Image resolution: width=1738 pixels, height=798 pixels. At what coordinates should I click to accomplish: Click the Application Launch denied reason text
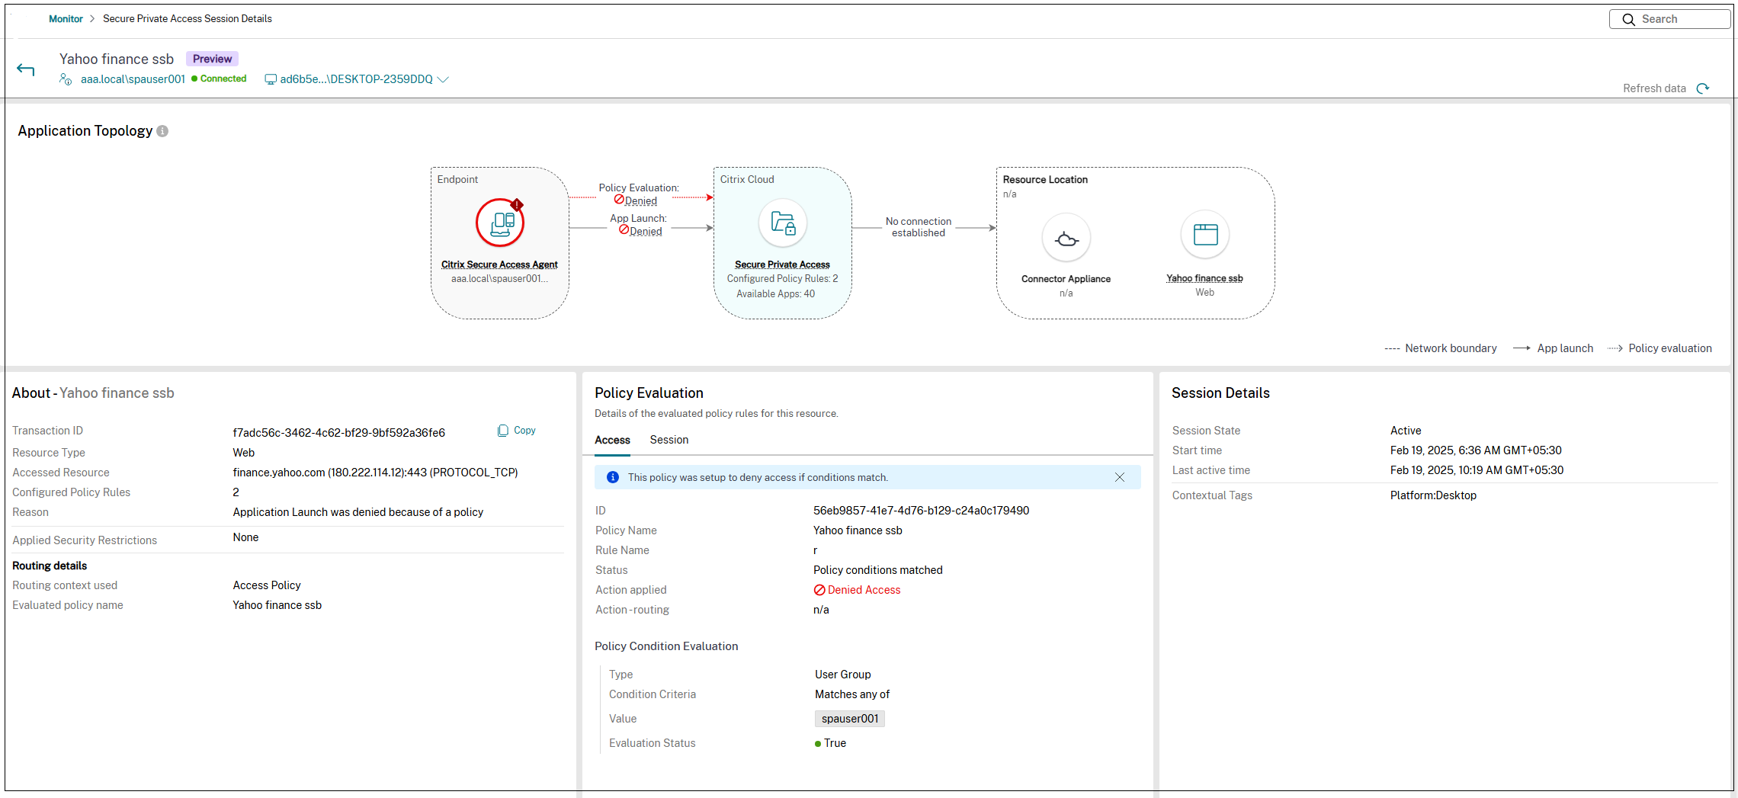pos(358,512)
